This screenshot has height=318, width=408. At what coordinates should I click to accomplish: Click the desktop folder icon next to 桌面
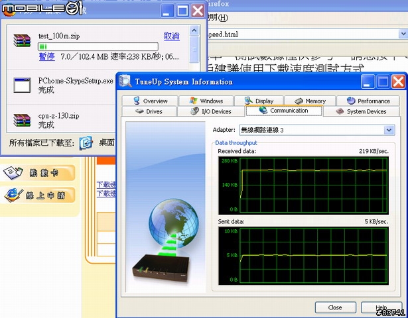pyautogui.click(x=86, y=142)
